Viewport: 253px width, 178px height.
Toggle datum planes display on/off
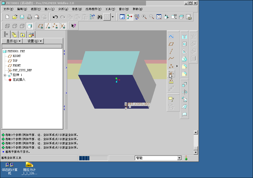pyautogui.click(x=41, y=26)
